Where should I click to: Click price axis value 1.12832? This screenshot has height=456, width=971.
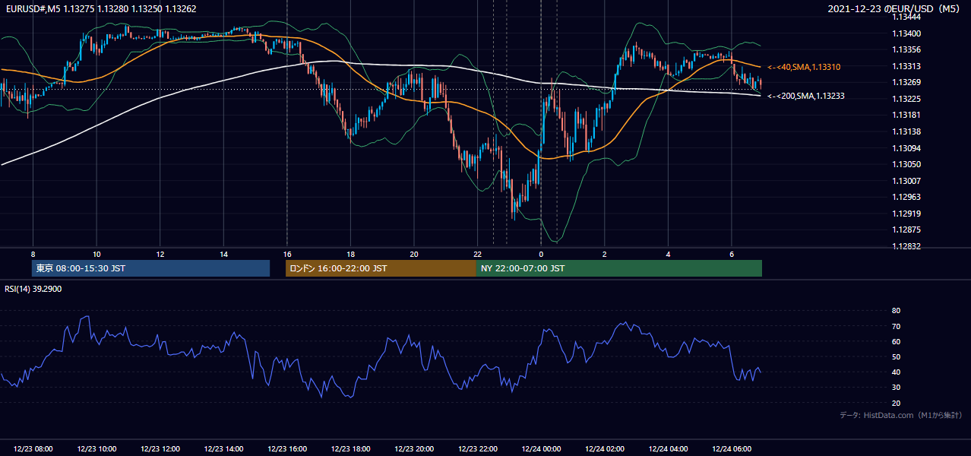point(906,246)
